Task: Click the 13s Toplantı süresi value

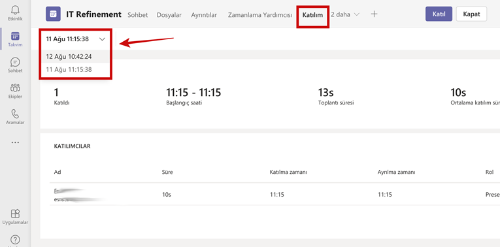Action: (325, 92)
